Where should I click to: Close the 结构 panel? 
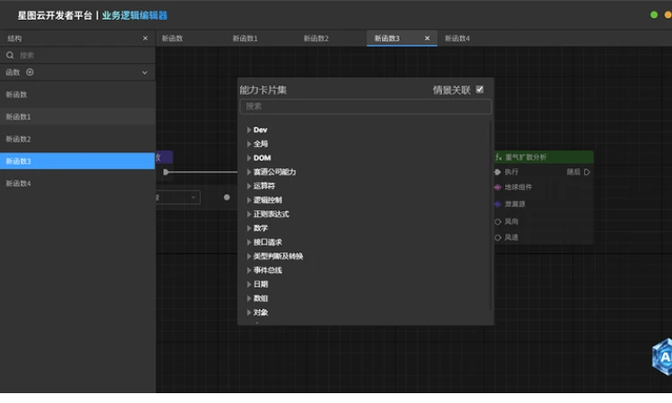tap(145, 39)
